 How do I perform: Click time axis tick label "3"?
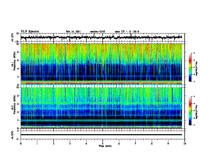[70, 144]
